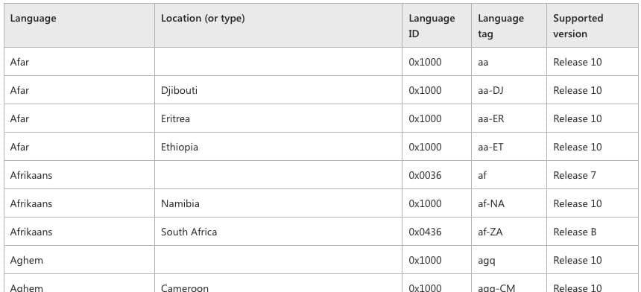Screen dimensions: 641x292
Task: Click the af-ZA language tag cell
Action: (x=509, y=231)
